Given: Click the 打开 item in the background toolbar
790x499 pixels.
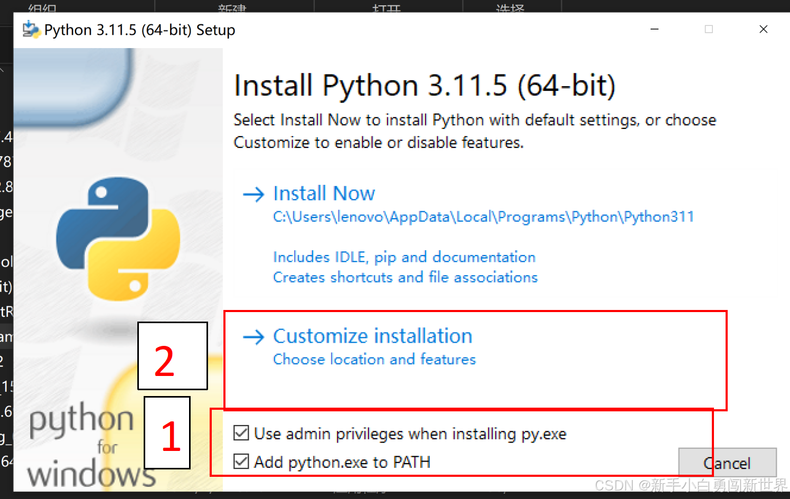Looking at the screenshot, I should click(x=386, y=7).
